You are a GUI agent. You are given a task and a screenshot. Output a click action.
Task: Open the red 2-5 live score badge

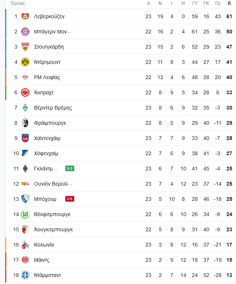click(69, 199)
